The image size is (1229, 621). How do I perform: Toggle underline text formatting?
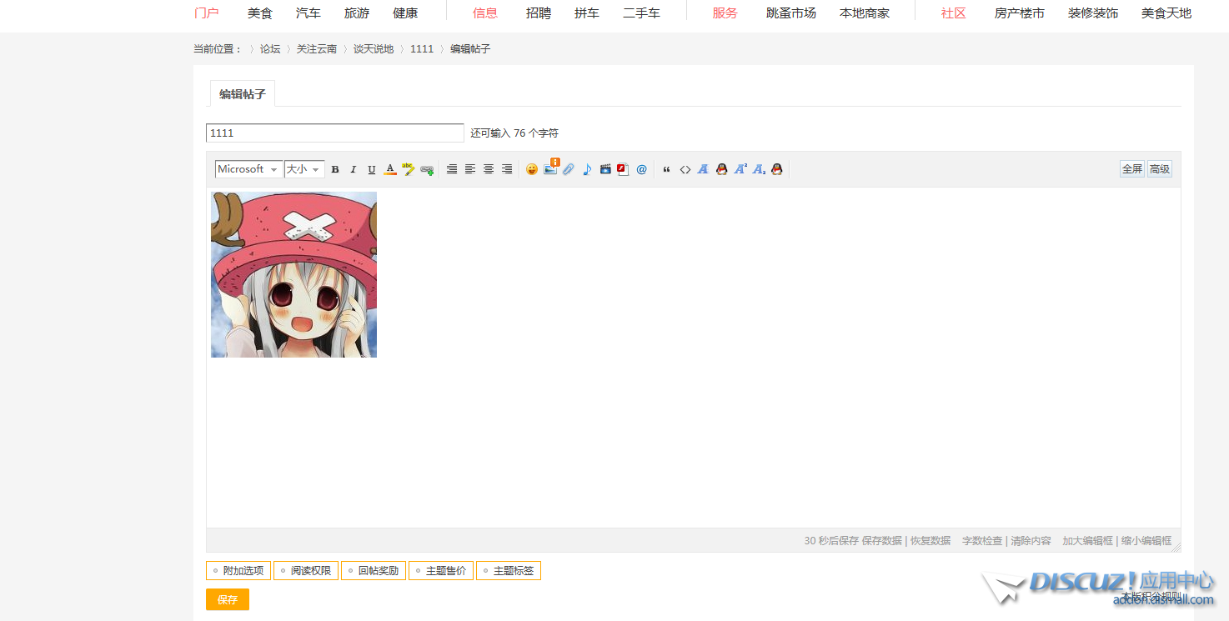click(372, 169)
